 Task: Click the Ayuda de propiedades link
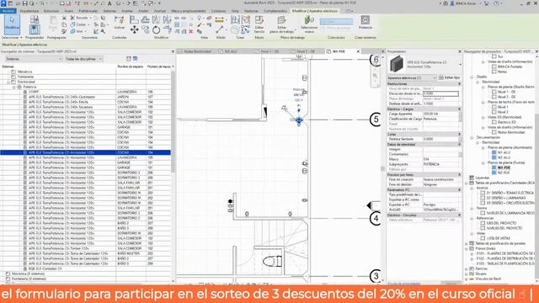pos(404,284)
